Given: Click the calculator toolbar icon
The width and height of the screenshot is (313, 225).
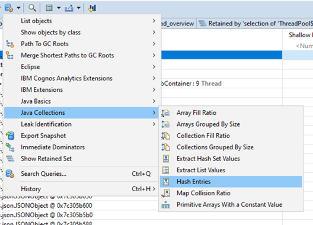Looking at the screenshot, I should 49,8.
